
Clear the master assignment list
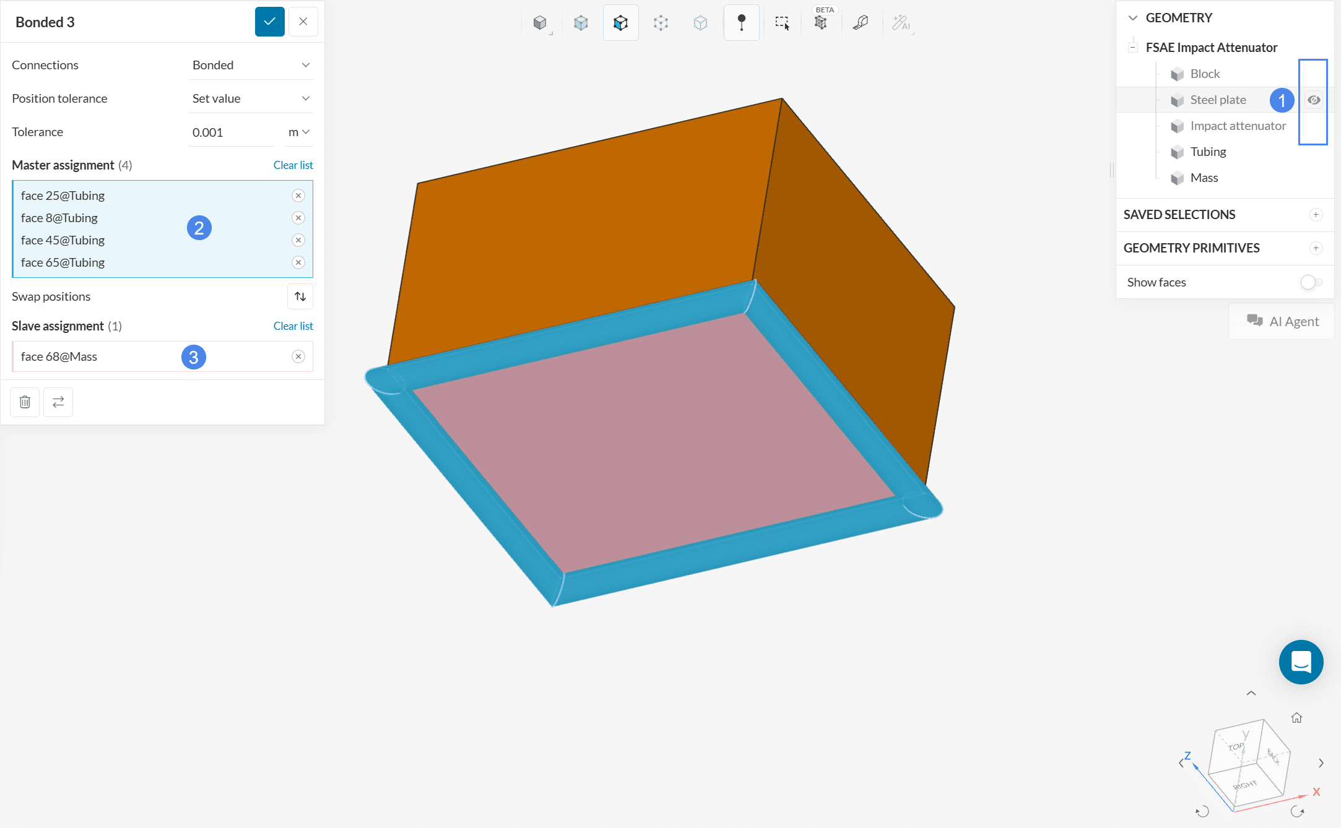click(293, 165)
